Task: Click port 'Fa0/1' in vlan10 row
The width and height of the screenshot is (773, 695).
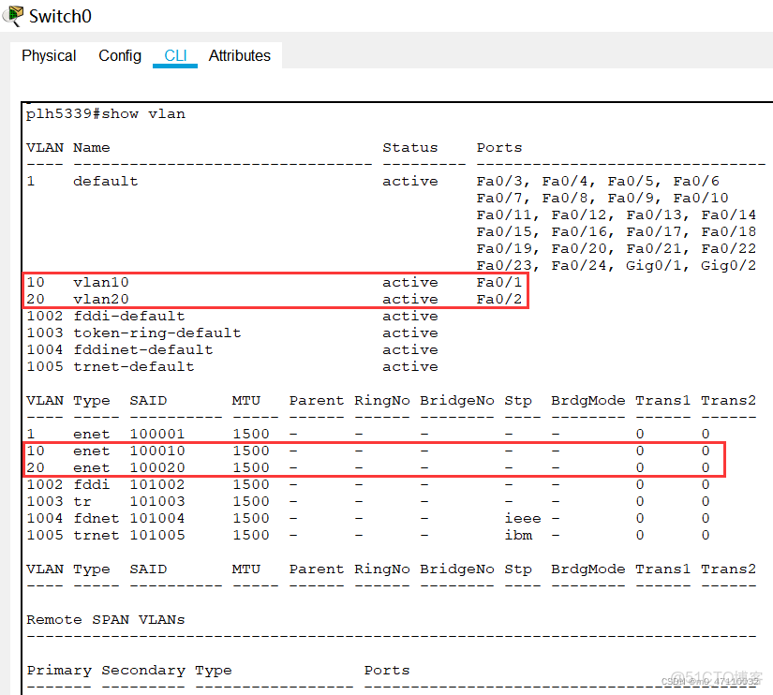Action: (498, 282)
